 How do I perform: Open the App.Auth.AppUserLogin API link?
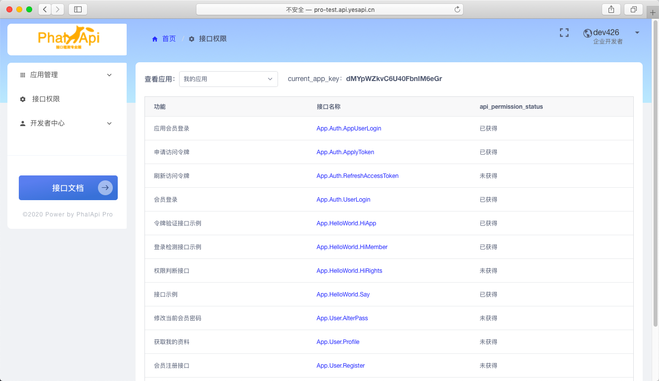(349, 128)
